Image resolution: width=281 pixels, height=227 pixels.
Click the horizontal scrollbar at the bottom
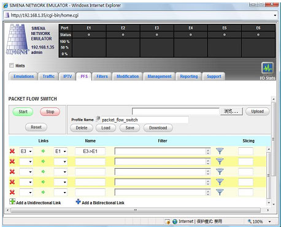(136, 210)
